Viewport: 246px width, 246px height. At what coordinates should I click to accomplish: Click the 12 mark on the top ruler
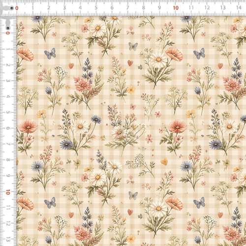[x=207, y=7]
